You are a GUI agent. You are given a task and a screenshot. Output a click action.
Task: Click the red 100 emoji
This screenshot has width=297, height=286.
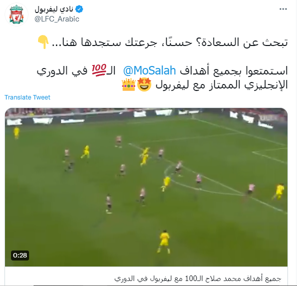tap(99, 70)
